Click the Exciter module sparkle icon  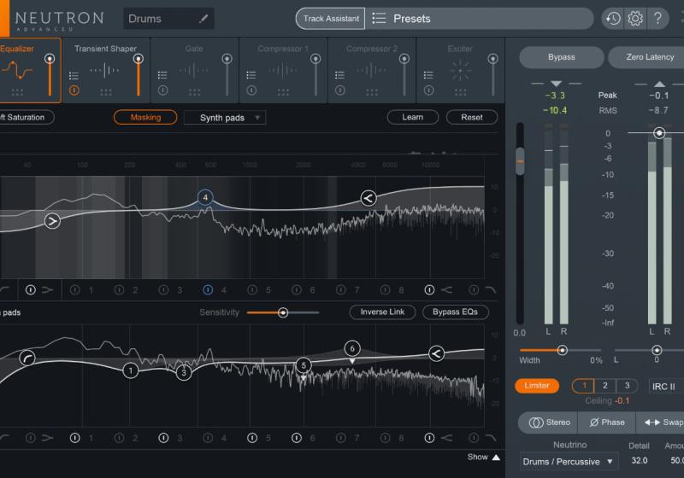coord(460,71)
